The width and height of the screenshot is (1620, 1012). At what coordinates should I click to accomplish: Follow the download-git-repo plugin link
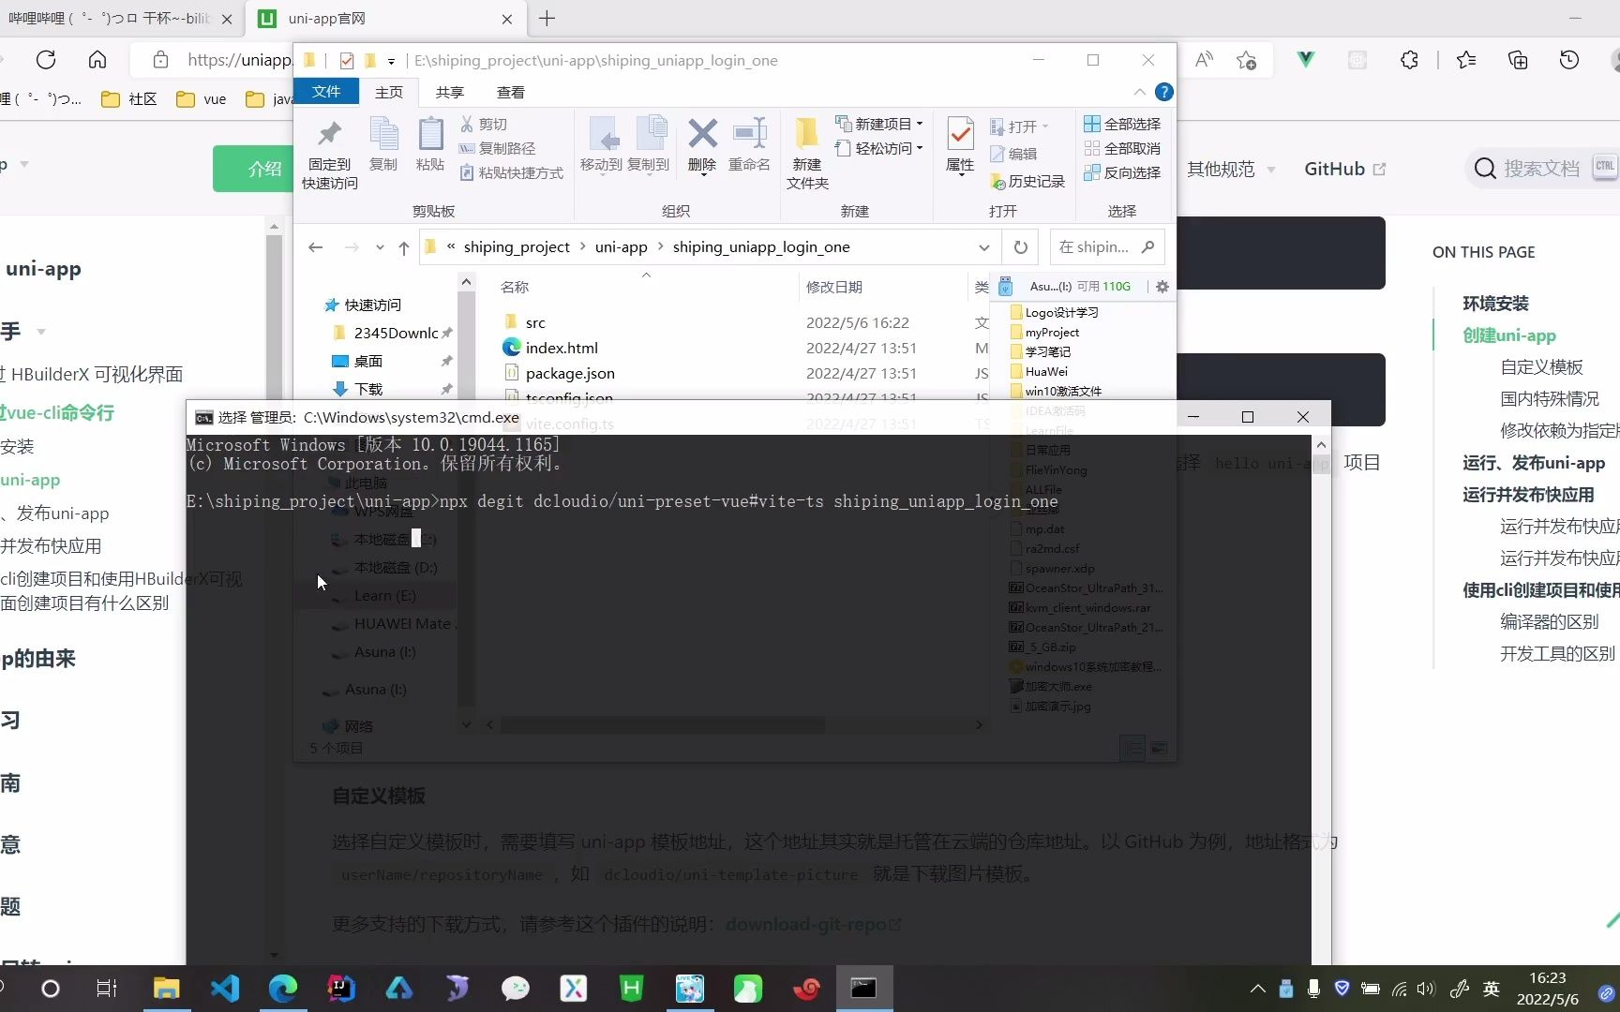[x=804, y=924]
